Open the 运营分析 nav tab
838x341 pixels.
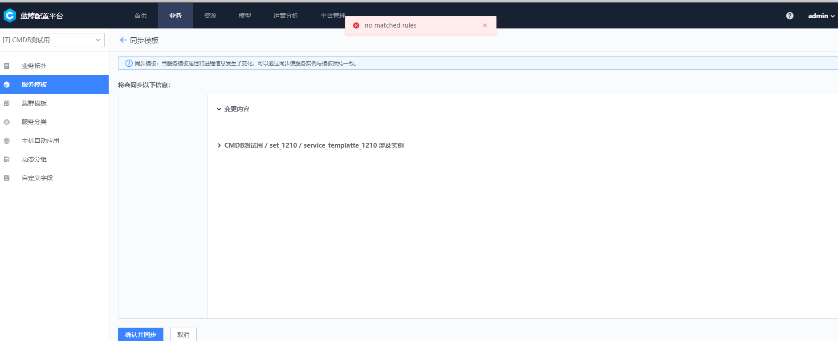click(x=286, y=16)
